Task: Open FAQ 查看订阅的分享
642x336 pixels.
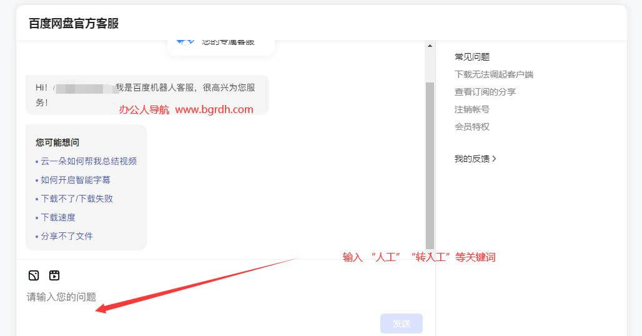Action: [x=485, y=92]
